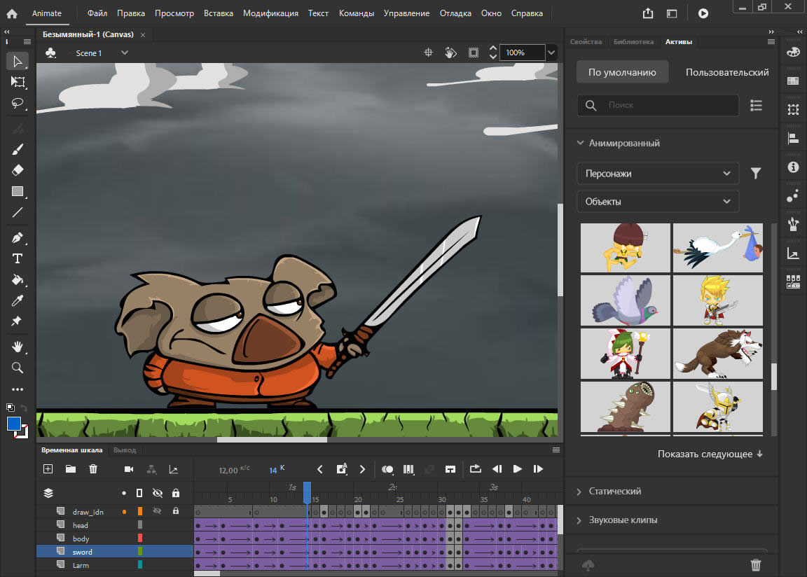Pick the Eraser tool
The image size is (807, 577).
click(x=18, y=170)
